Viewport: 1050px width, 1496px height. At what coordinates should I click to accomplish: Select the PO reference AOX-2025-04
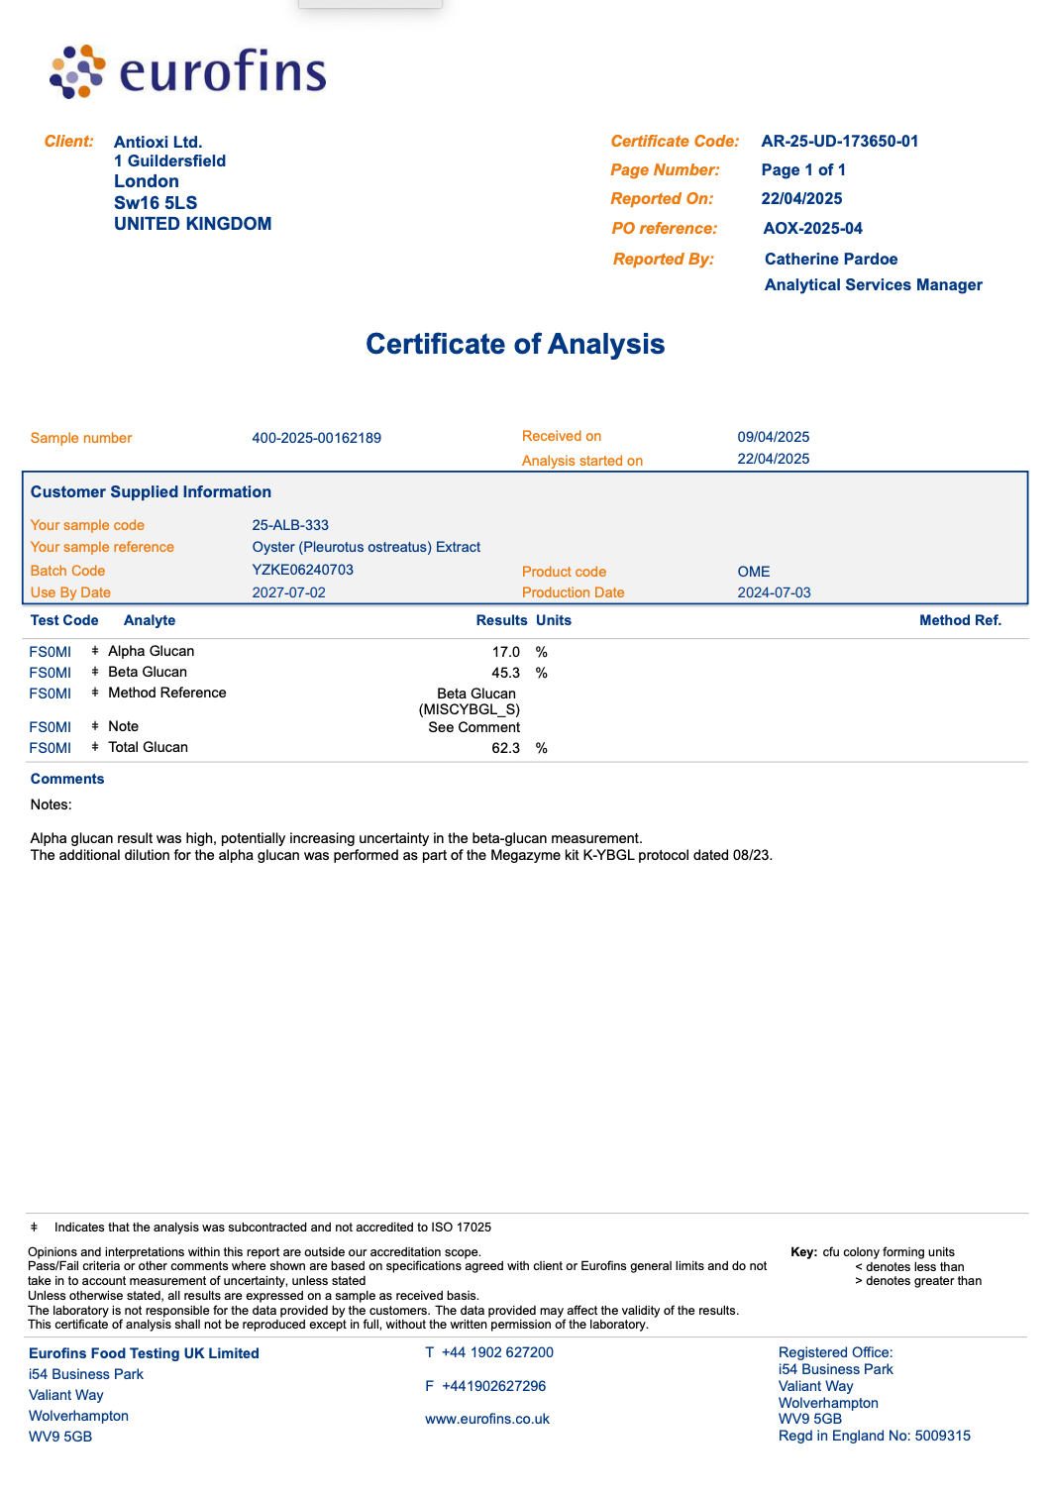pos(812,229)
